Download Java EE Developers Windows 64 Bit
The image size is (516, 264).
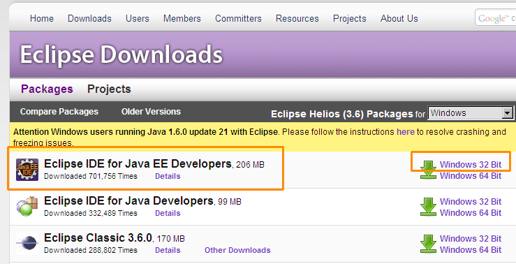471,176
